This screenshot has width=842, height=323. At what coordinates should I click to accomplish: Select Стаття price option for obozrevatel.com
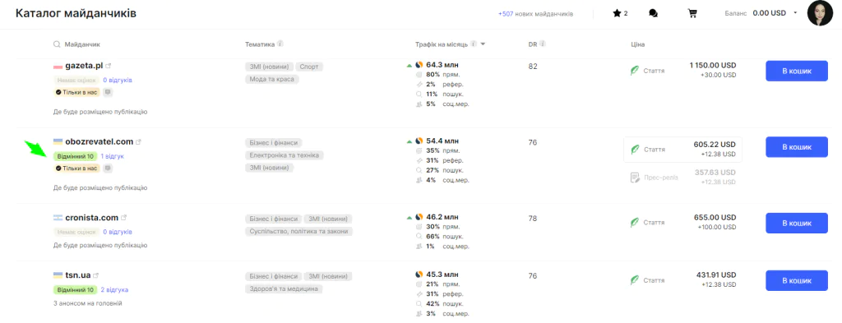(x=682, y=149)
